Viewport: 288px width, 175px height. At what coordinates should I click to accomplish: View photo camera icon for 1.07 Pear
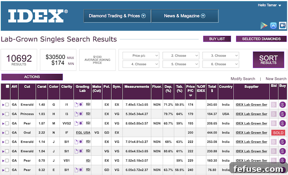point(80,123)
